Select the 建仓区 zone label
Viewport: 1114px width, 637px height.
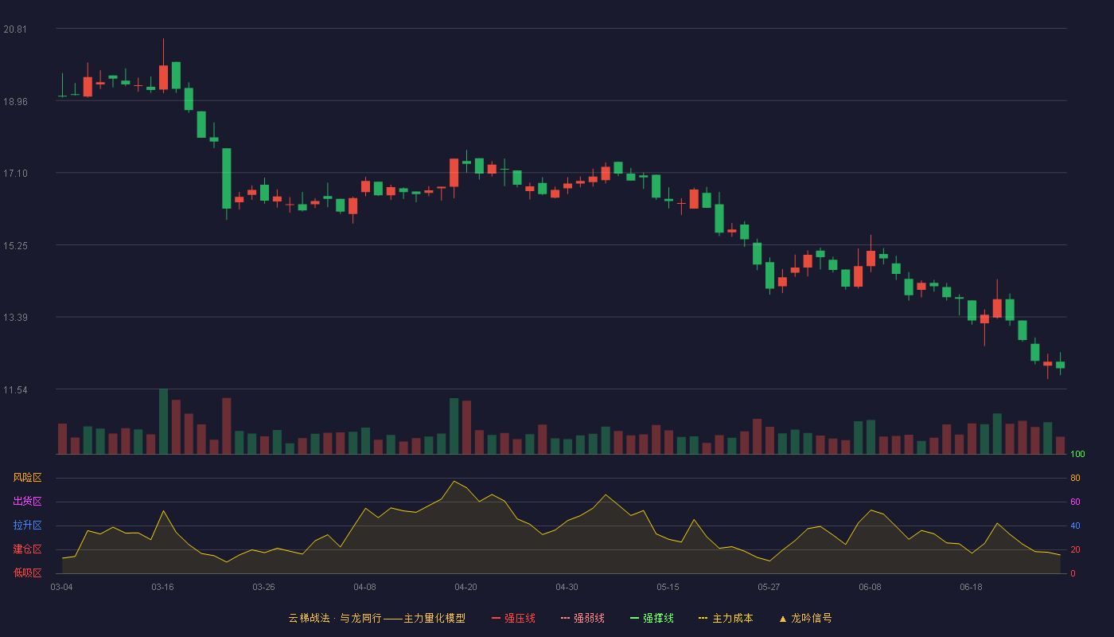[27, 549]
